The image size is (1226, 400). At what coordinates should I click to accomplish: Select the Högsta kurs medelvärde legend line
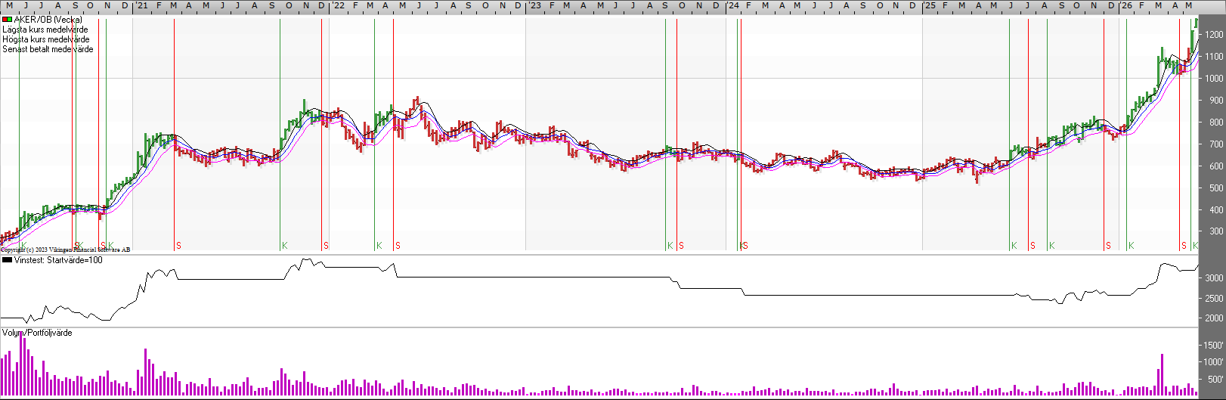(45, 39)
